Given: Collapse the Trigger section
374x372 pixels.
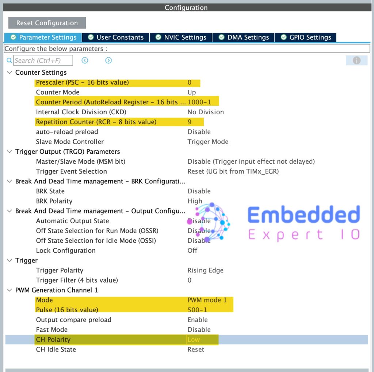Looking at the screenshot, I should pyautogui.click(x=9, y=260).
